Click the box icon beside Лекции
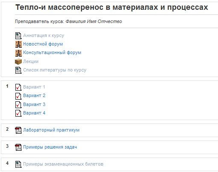The image size is (218, 172). 18,62
